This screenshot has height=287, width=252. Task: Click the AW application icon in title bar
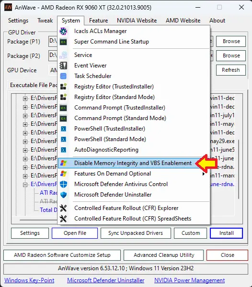click(8, 8)
